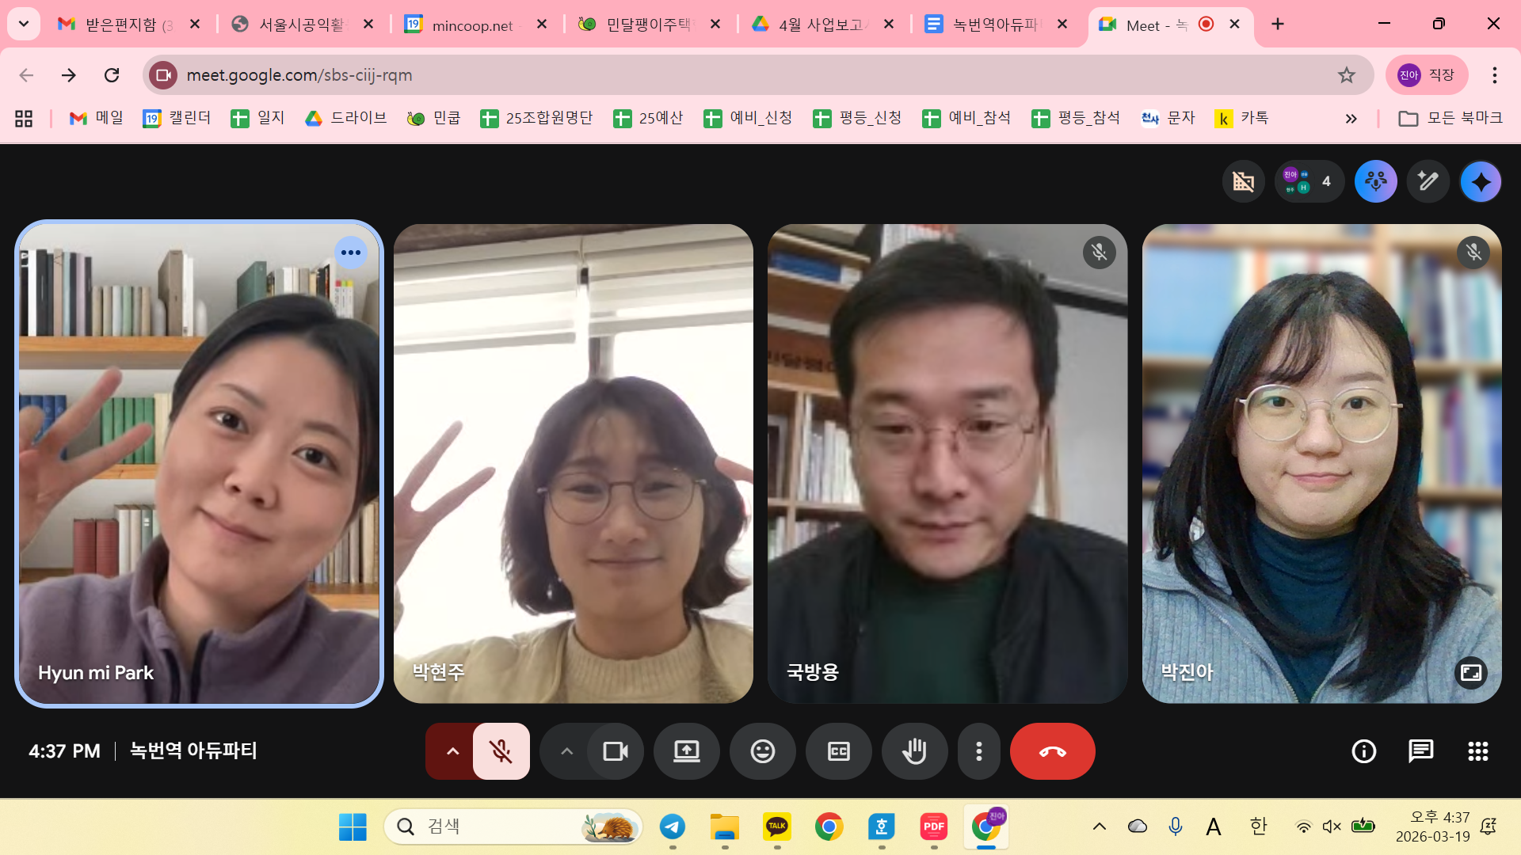Image resolution: width=1521 pixels, height=855 pixels.
Task: Toggle the camera button in Meet
Action: point(615,751)
